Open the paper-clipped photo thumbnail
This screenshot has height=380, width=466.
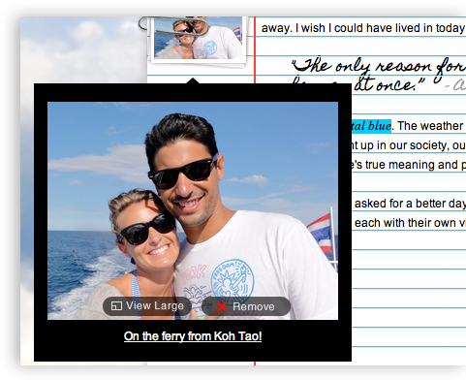click(x=198, y=38)
